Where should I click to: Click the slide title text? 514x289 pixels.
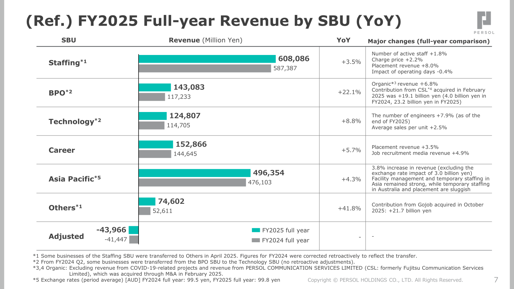(x=214, y=21)
